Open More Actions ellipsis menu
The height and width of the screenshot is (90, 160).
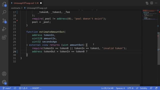pos(156,3)
